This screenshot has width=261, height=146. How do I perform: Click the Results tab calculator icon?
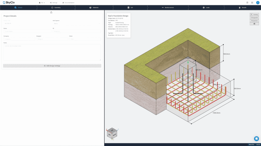[240, 8]
